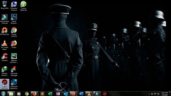Select the Dll-Files Fixer desktop icon
The width and height of the screenshot is (171, 96).
[5, 31]
